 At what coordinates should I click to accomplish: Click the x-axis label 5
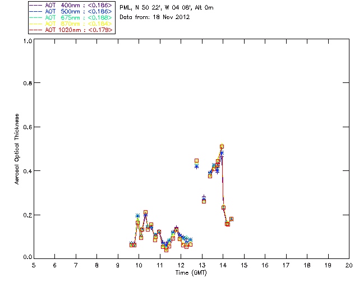click(34, 265)
